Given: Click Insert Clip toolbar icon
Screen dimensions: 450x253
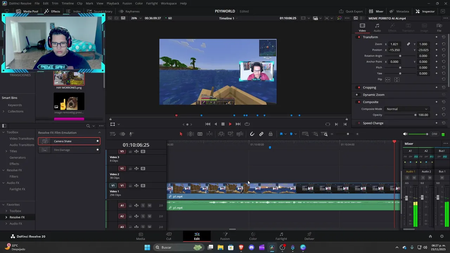Looking at the screenshot, I should point(221,134).
